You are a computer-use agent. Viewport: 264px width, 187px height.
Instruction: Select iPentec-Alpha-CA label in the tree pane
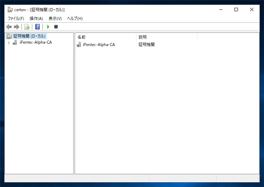(36, 42)
